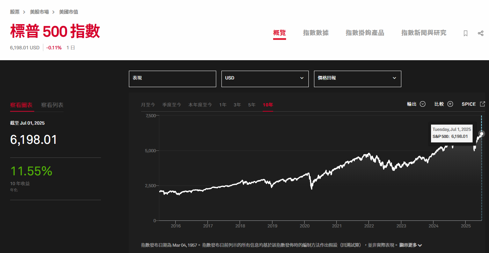
Task: Click the large 6,198.01 index value
Action: (x=34, y=140)
